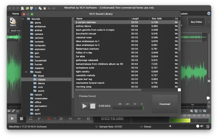Play the main WavePad track
This screenshot has width=218, height=138.
pyautogui.click(x=12, y=118)
